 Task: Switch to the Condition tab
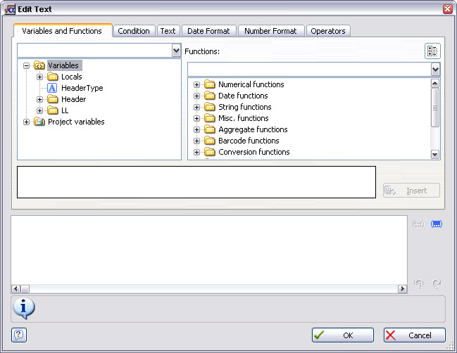(134, 31)
